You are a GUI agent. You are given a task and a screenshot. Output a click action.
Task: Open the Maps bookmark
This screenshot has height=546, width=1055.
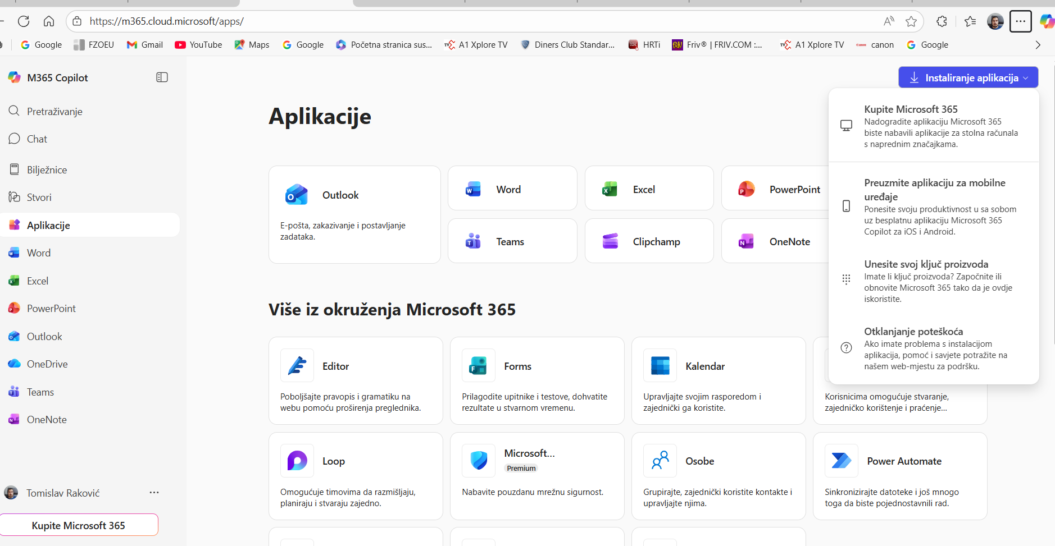pos(252,45)
